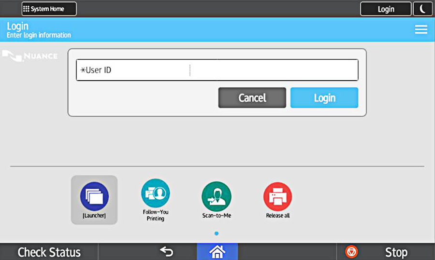The image size is (435, 260).
Task: Cancel the login dialog
Action: pos(252,97)
